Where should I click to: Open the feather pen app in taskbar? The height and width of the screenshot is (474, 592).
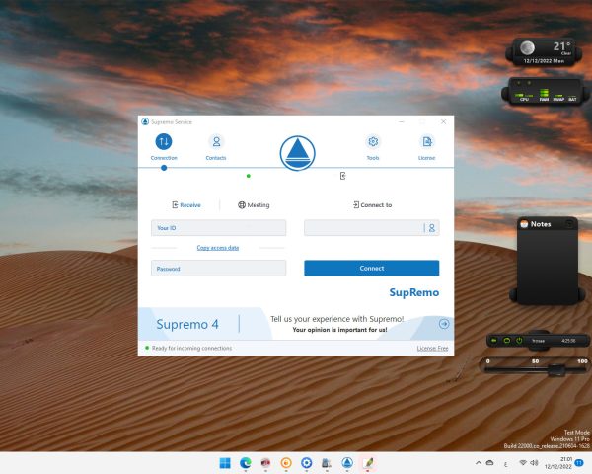click(x=368, y=463)
